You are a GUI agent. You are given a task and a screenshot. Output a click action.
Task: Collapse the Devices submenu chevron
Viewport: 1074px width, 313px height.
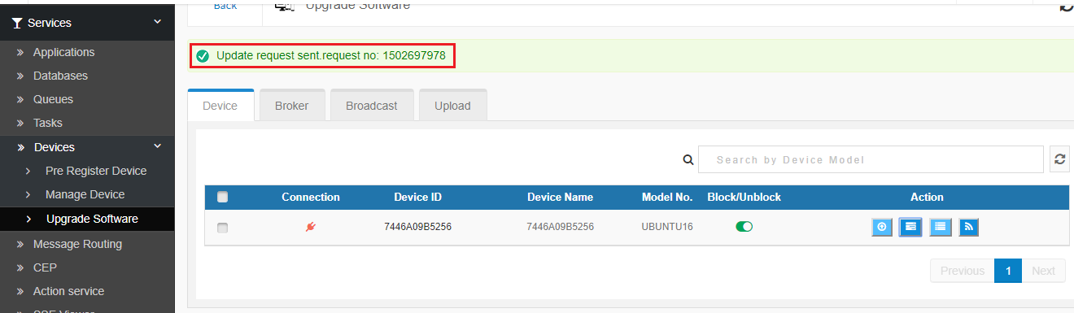tap(157, 146)
